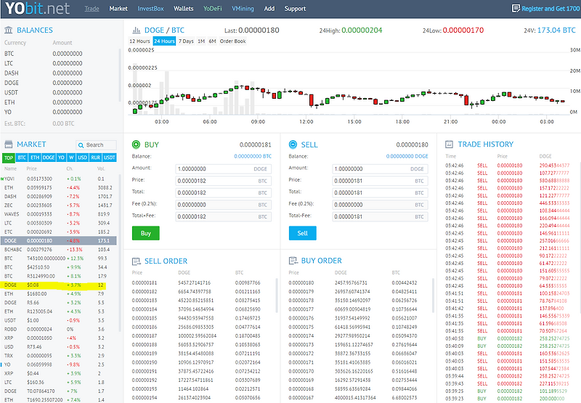Image resolution: width=581 pixels, height=403 pixels.
Task: Select the USD market filter tab
Action: tap(82, 158)
